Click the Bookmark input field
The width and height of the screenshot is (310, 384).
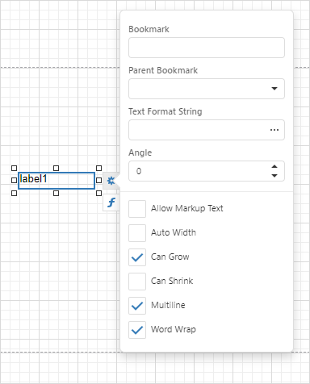(207, 48)
